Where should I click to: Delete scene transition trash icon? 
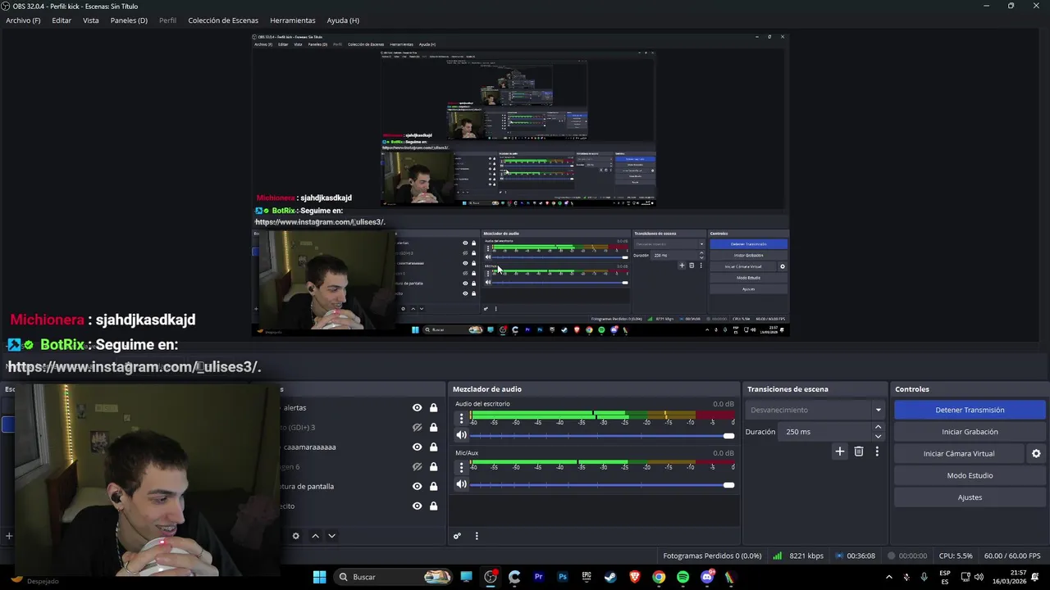[859, 452]
